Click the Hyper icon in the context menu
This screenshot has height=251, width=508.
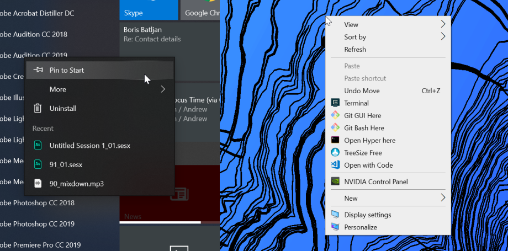335,140
